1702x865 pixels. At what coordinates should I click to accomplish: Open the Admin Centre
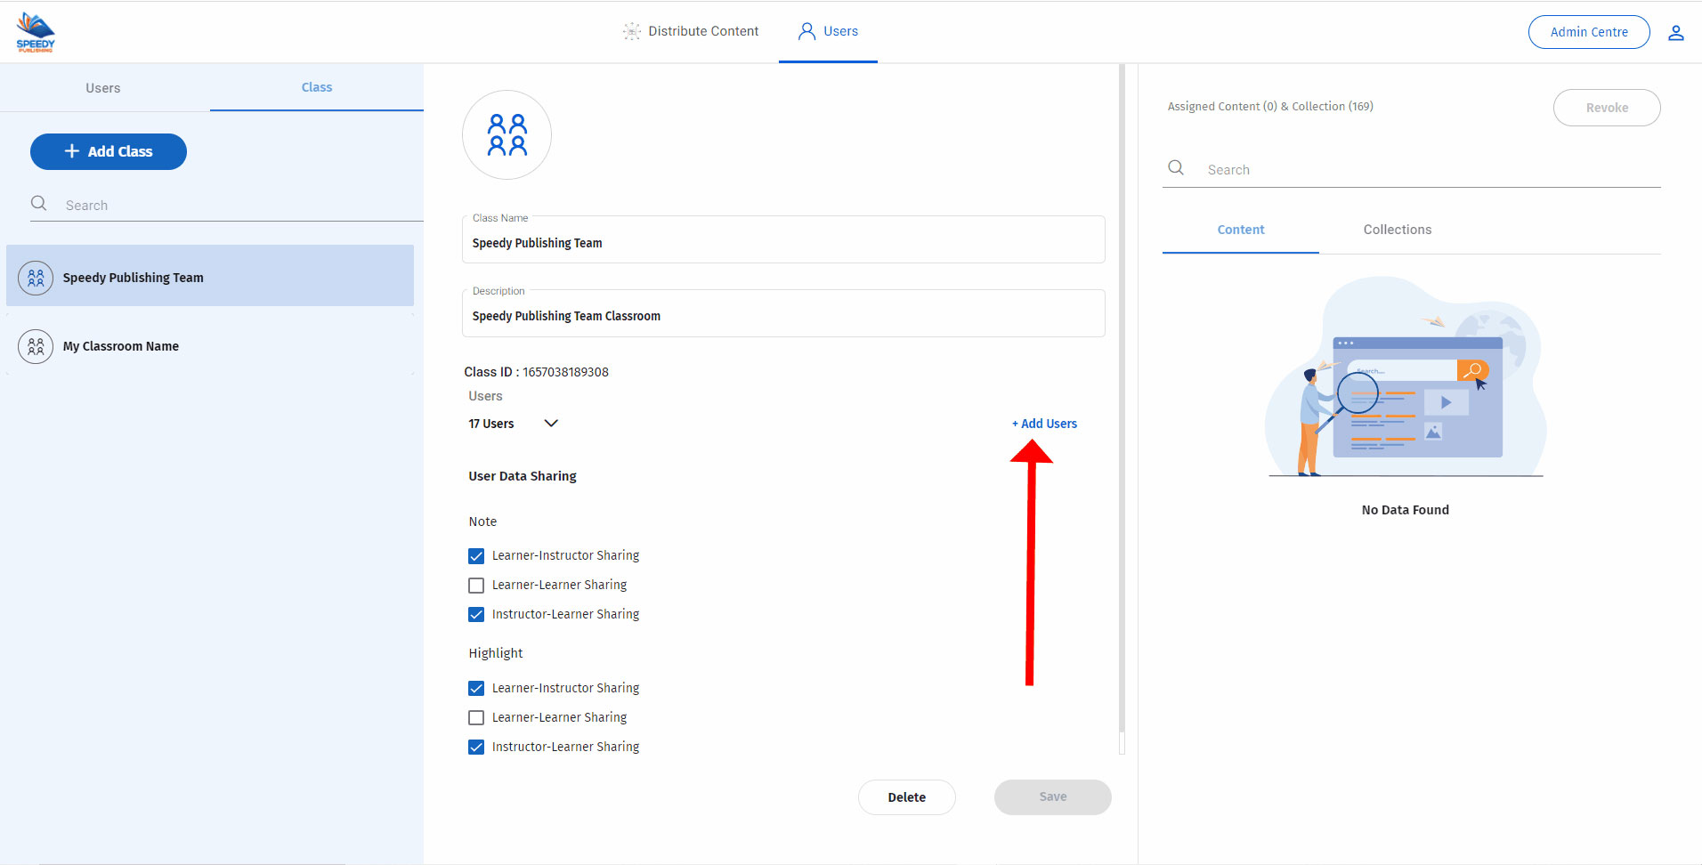click(x=1589, y=32)
